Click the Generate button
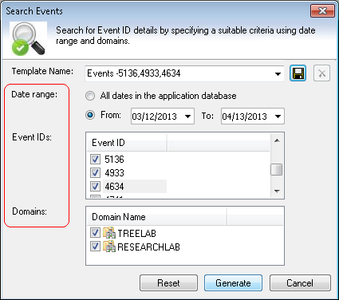 tap(233, 283)
